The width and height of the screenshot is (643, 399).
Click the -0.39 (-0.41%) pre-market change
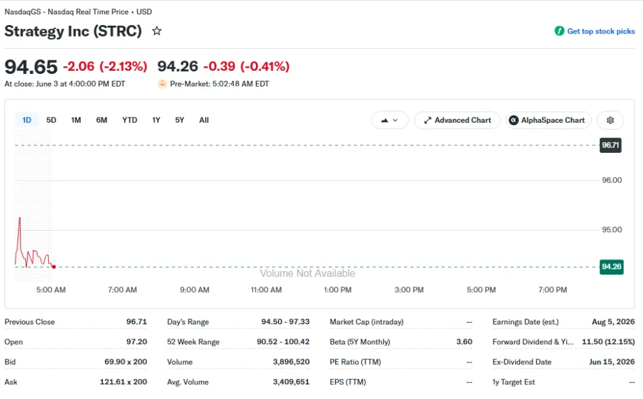tap(246, 66)
